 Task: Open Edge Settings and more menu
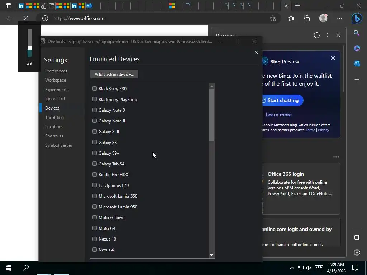340,18
